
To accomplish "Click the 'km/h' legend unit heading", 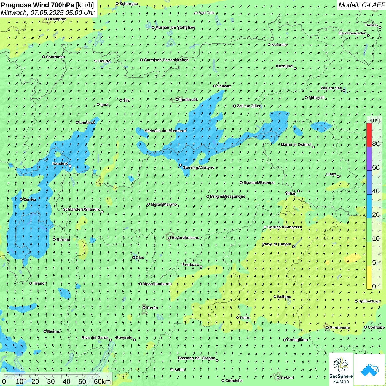I will (x=374, y=119).
